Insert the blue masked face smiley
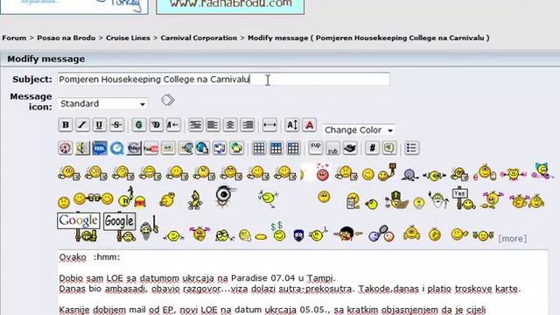This screenshot has width=560, height=315. tap(298, 235)
